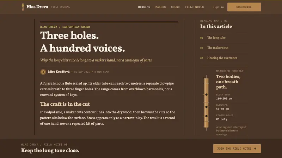Click the Carpathian Sound breadcrumb
This screenshot has height=158, width=282.
tap(76, 27)
